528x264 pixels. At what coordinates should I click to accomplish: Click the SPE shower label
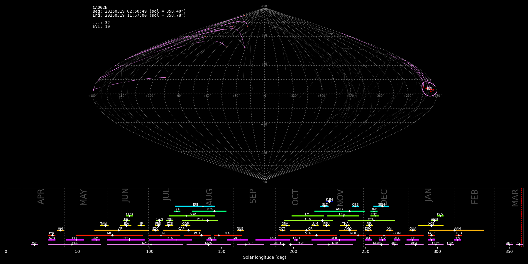click(250, 243)
